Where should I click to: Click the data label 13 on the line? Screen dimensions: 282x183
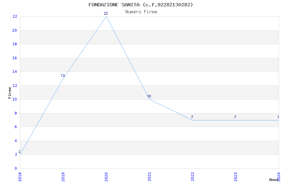point(63,76)
